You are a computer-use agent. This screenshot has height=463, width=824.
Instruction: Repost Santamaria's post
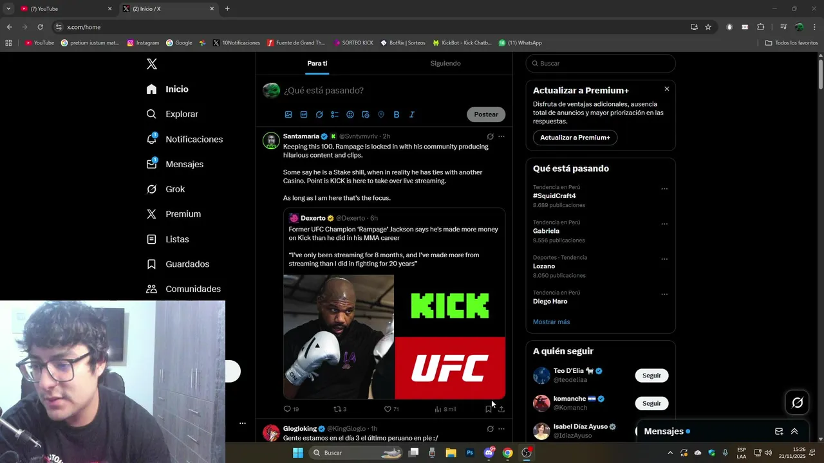(x=340, y=409)
